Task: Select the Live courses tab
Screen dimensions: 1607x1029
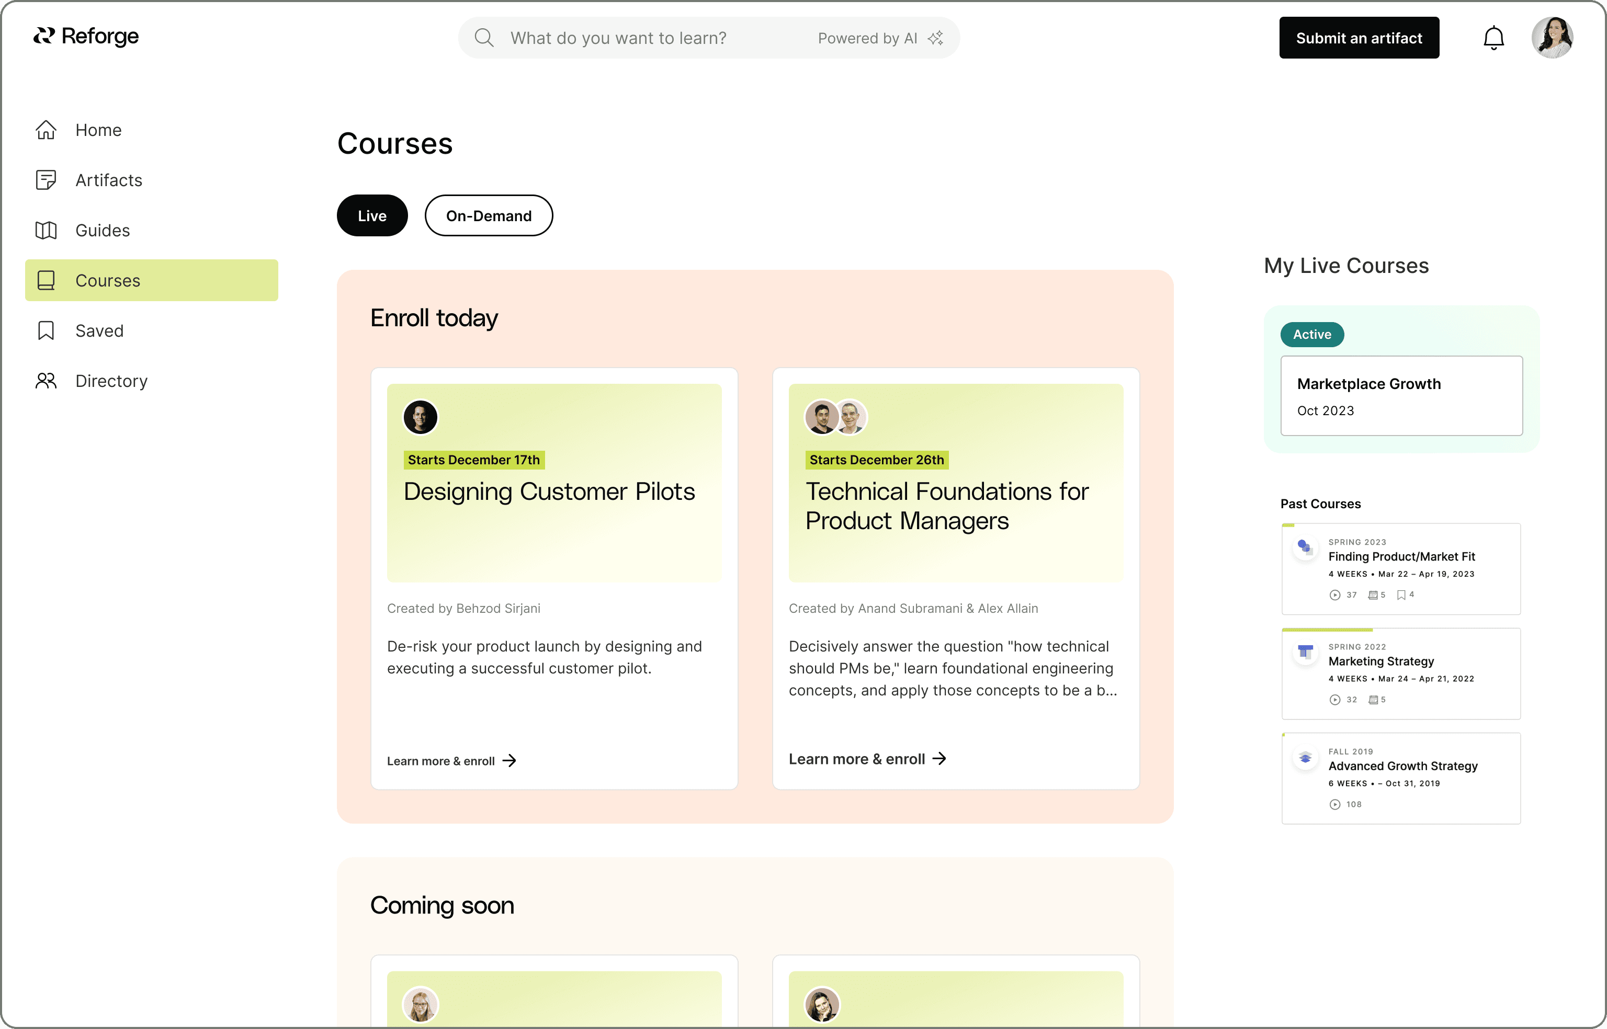Action: click(371, 215)
